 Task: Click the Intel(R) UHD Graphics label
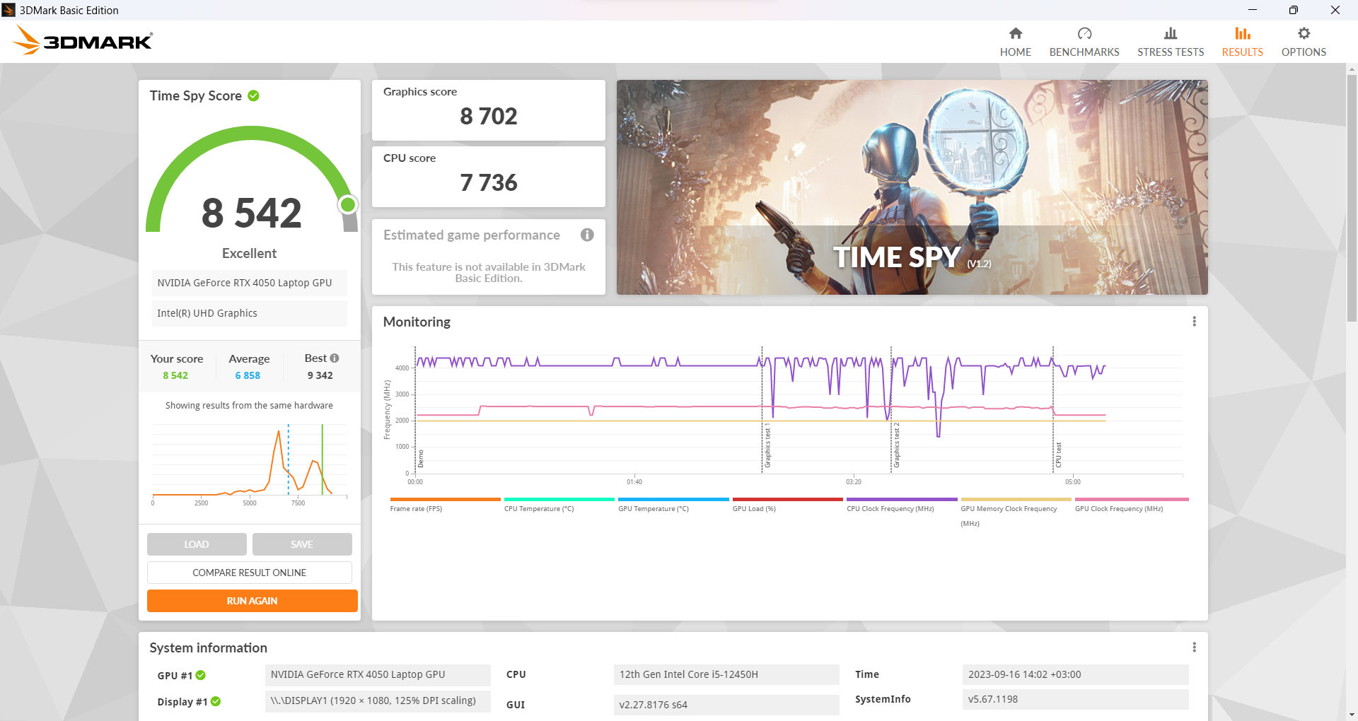[250, 313]
